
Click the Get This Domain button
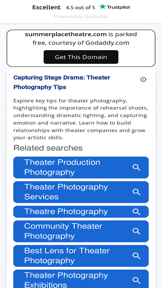81,57
